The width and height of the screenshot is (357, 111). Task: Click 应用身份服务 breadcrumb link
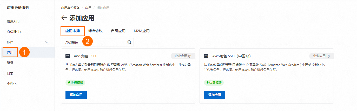click(x=70, y=8)
